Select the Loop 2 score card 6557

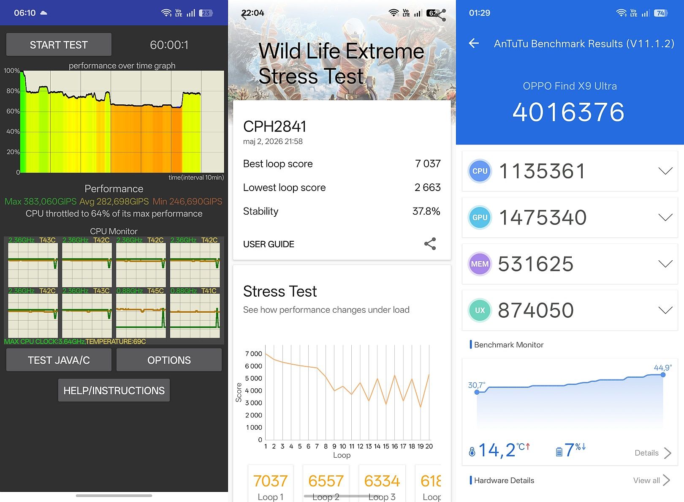pyautogui.click(x=326, y=483)
